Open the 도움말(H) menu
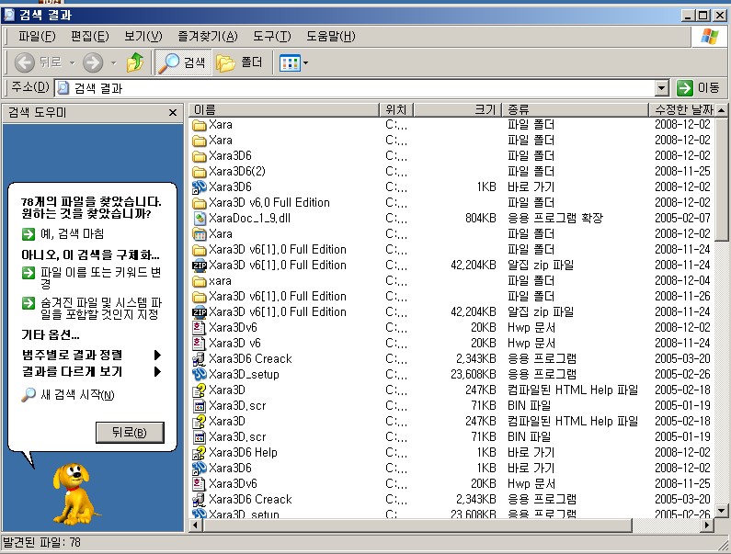The image size is (731, 554). point(331,37)
